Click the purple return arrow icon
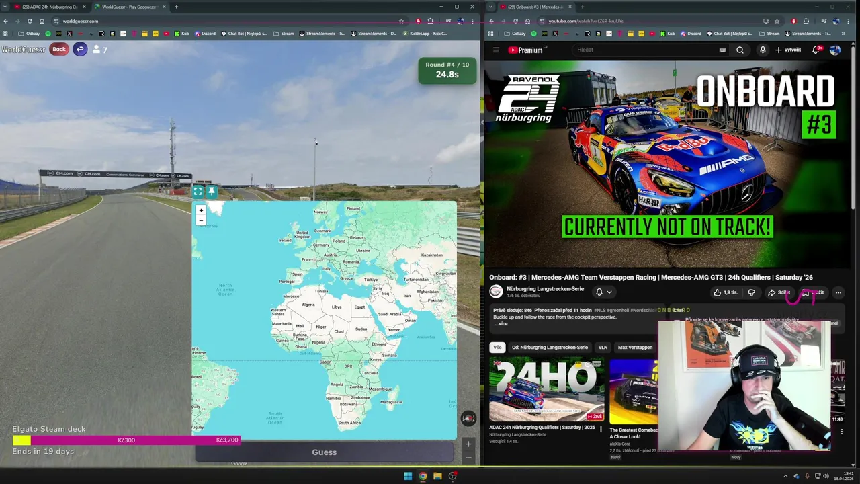This screenshot has width=860, height=484. (80, 49)
